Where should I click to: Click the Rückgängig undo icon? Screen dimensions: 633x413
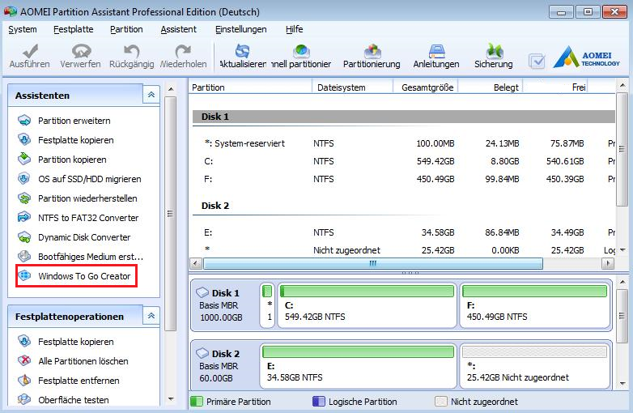click(132, 51)
